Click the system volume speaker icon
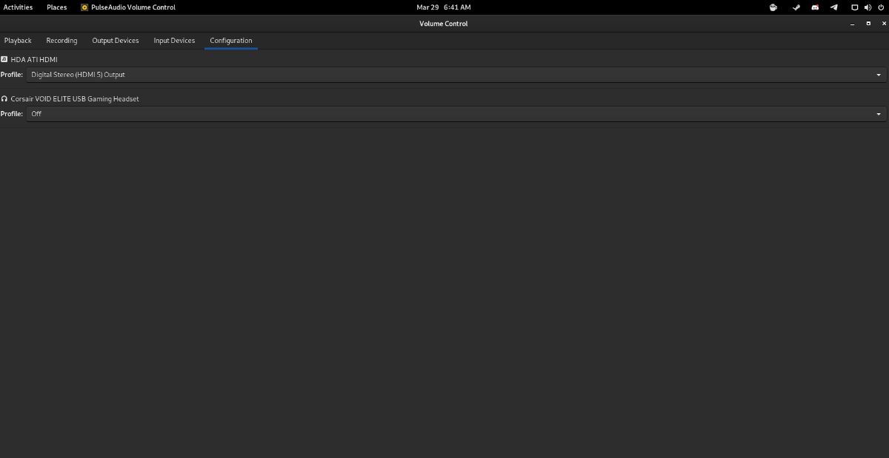 [868, 7]
